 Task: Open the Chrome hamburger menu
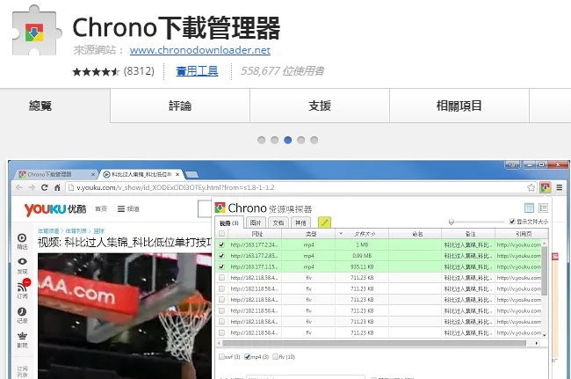coord(560,187)
